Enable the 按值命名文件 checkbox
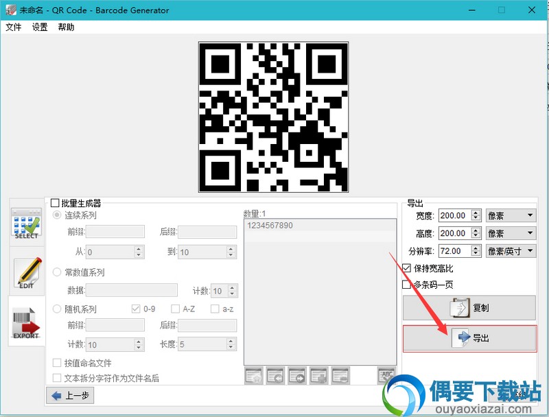The width and height of the screenshot is (549, 417). 57,363
